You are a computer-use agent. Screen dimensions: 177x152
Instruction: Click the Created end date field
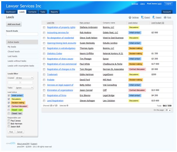click(27, 82)
